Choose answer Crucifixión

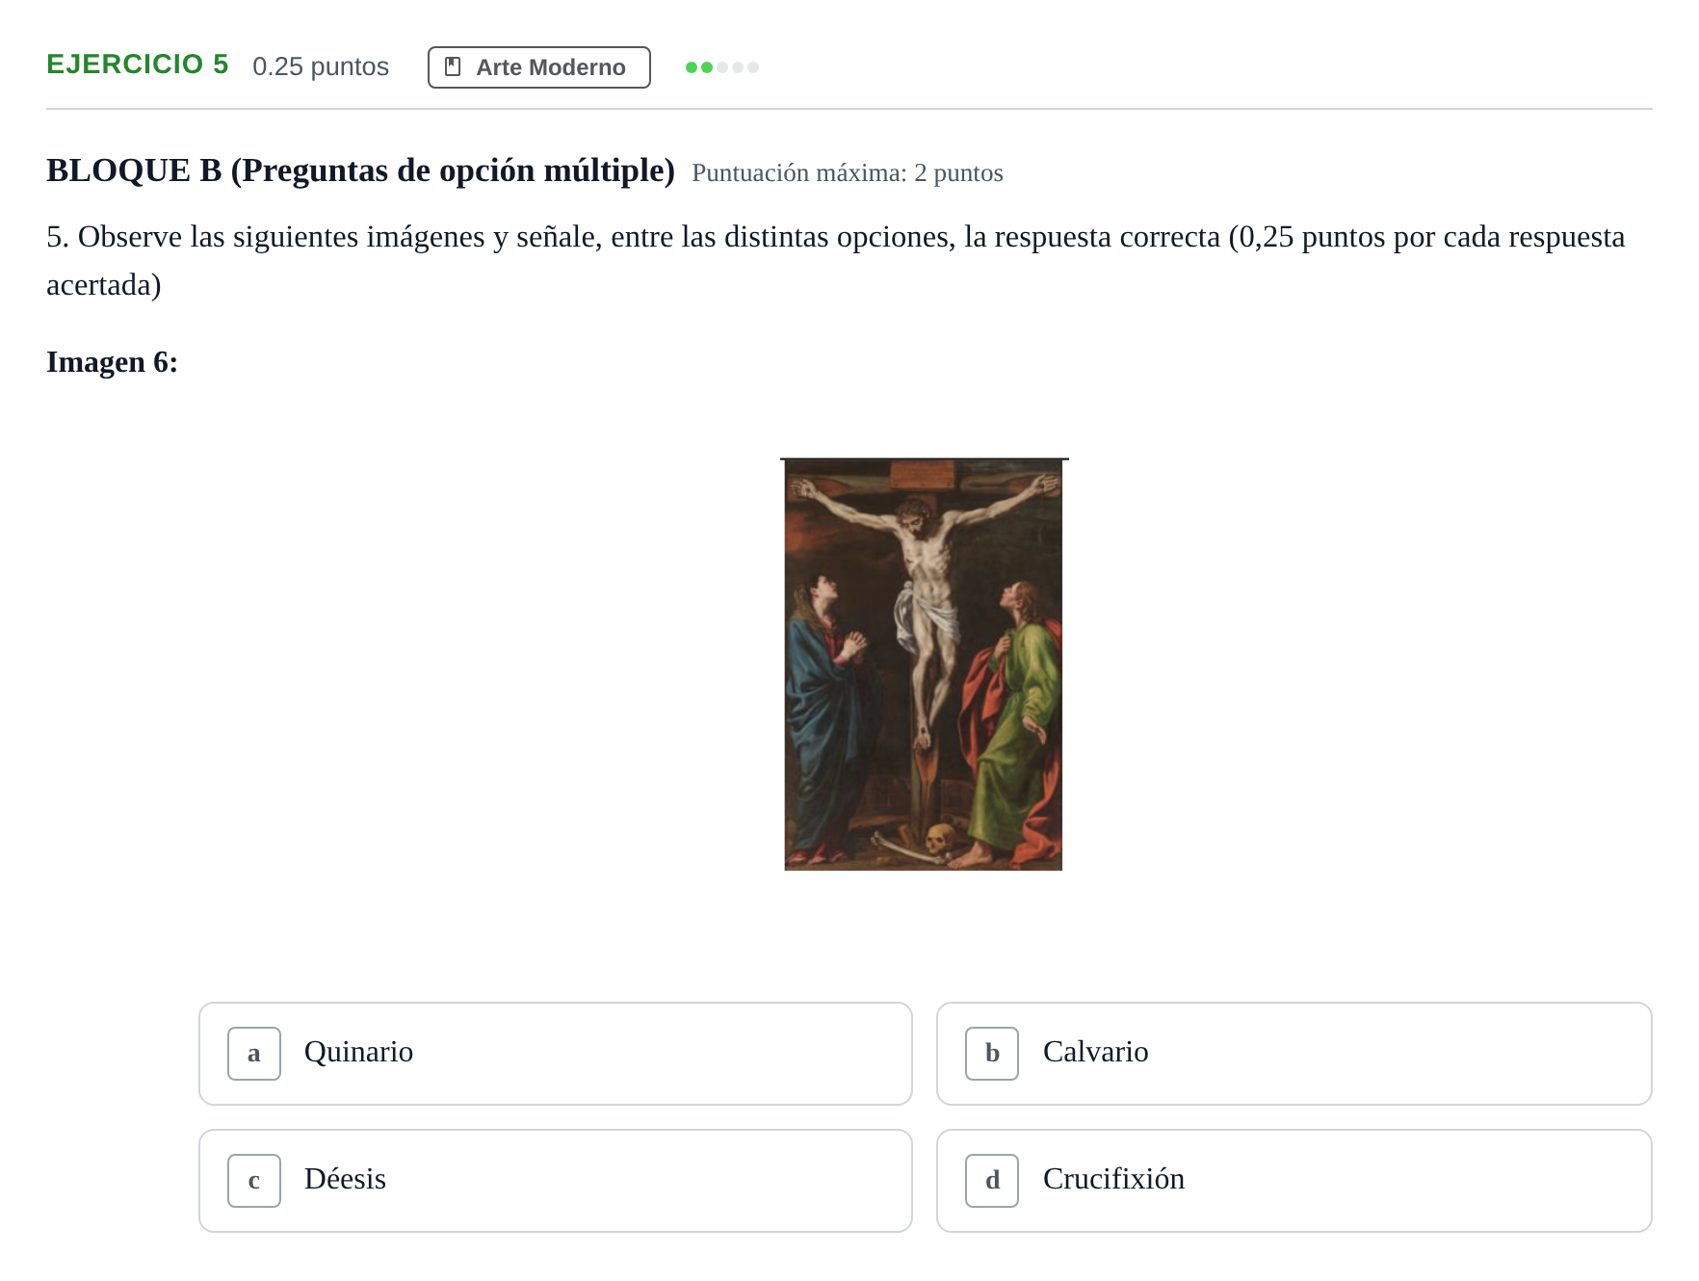[1294, 1181]
